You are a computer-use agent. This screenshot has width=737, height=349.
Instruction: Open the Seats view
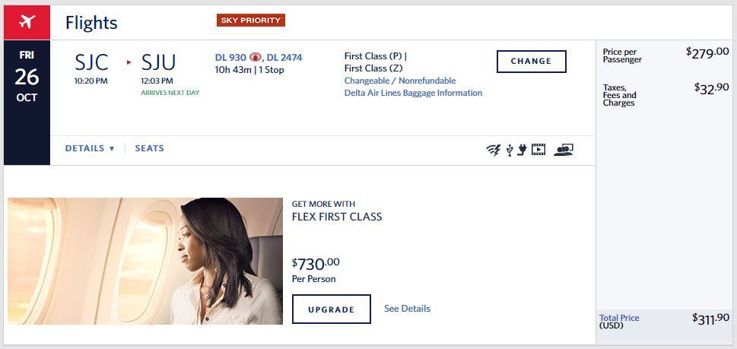click(x=149, y=148)
